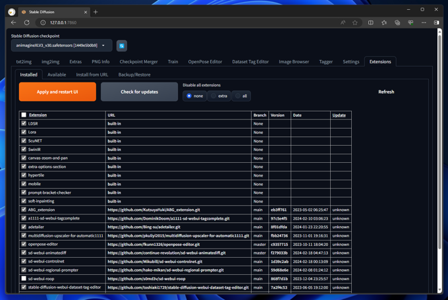Open the read aloud icon
Image resolution: width=448 pixels, height=300 pixels.
point(343,22)
